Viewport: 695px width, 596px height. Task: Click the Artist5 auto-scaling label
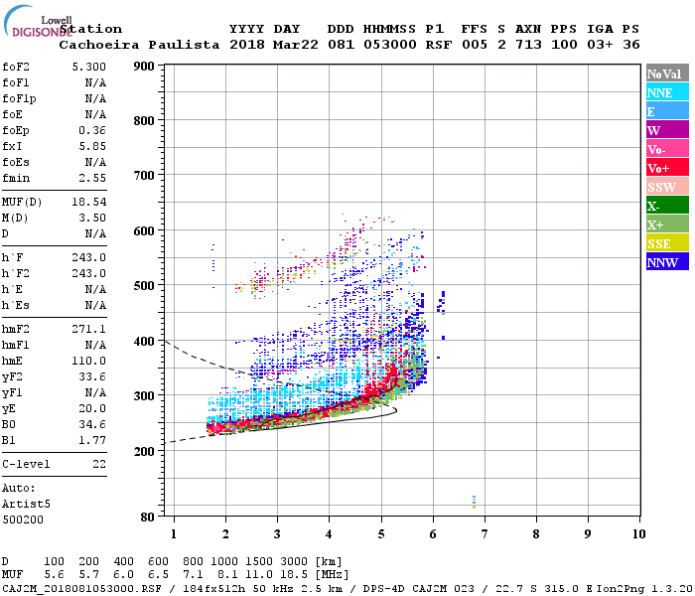click(x=26, y=505)
